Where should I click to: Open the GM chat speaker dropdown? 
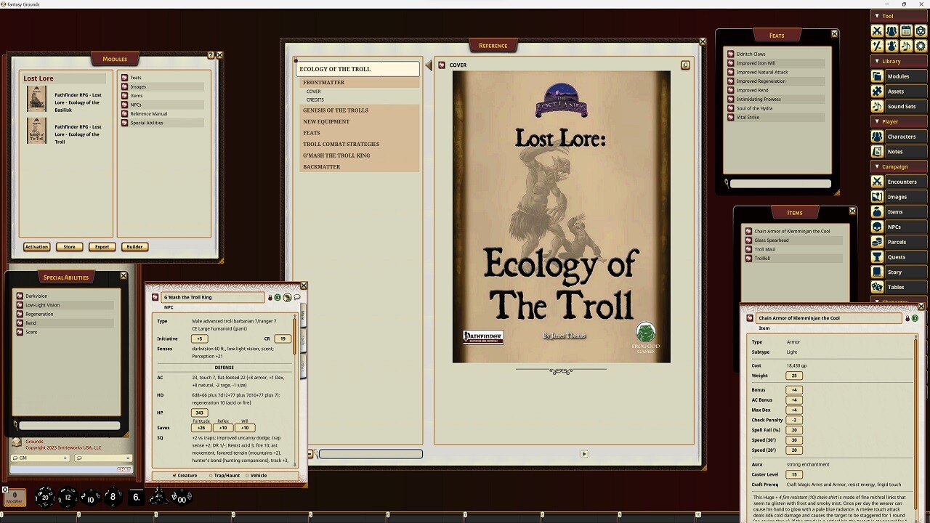coord(65,458)
